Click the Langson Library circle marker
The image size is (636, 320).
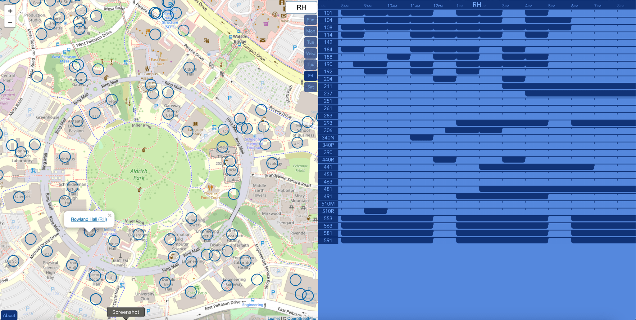click(187, 132)
